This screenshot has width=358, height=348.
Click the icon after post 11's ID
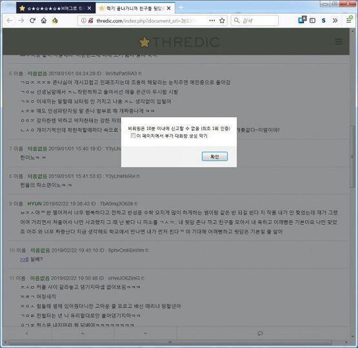tap(143, 278)
